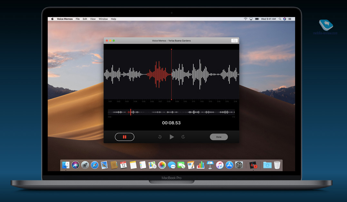
Task: Open the View menu
Action: (93, 19)
